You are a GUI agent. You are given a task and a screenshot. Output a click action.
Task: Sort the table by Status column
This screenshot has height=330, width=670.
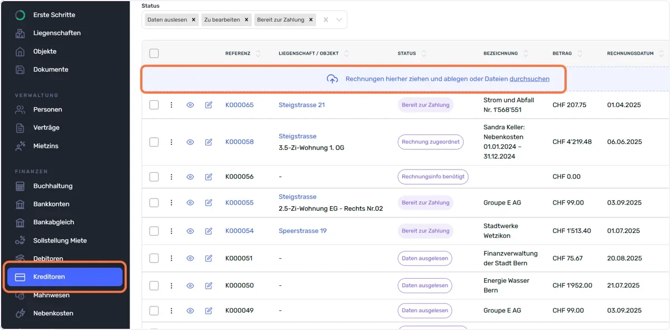coord(424,54)
